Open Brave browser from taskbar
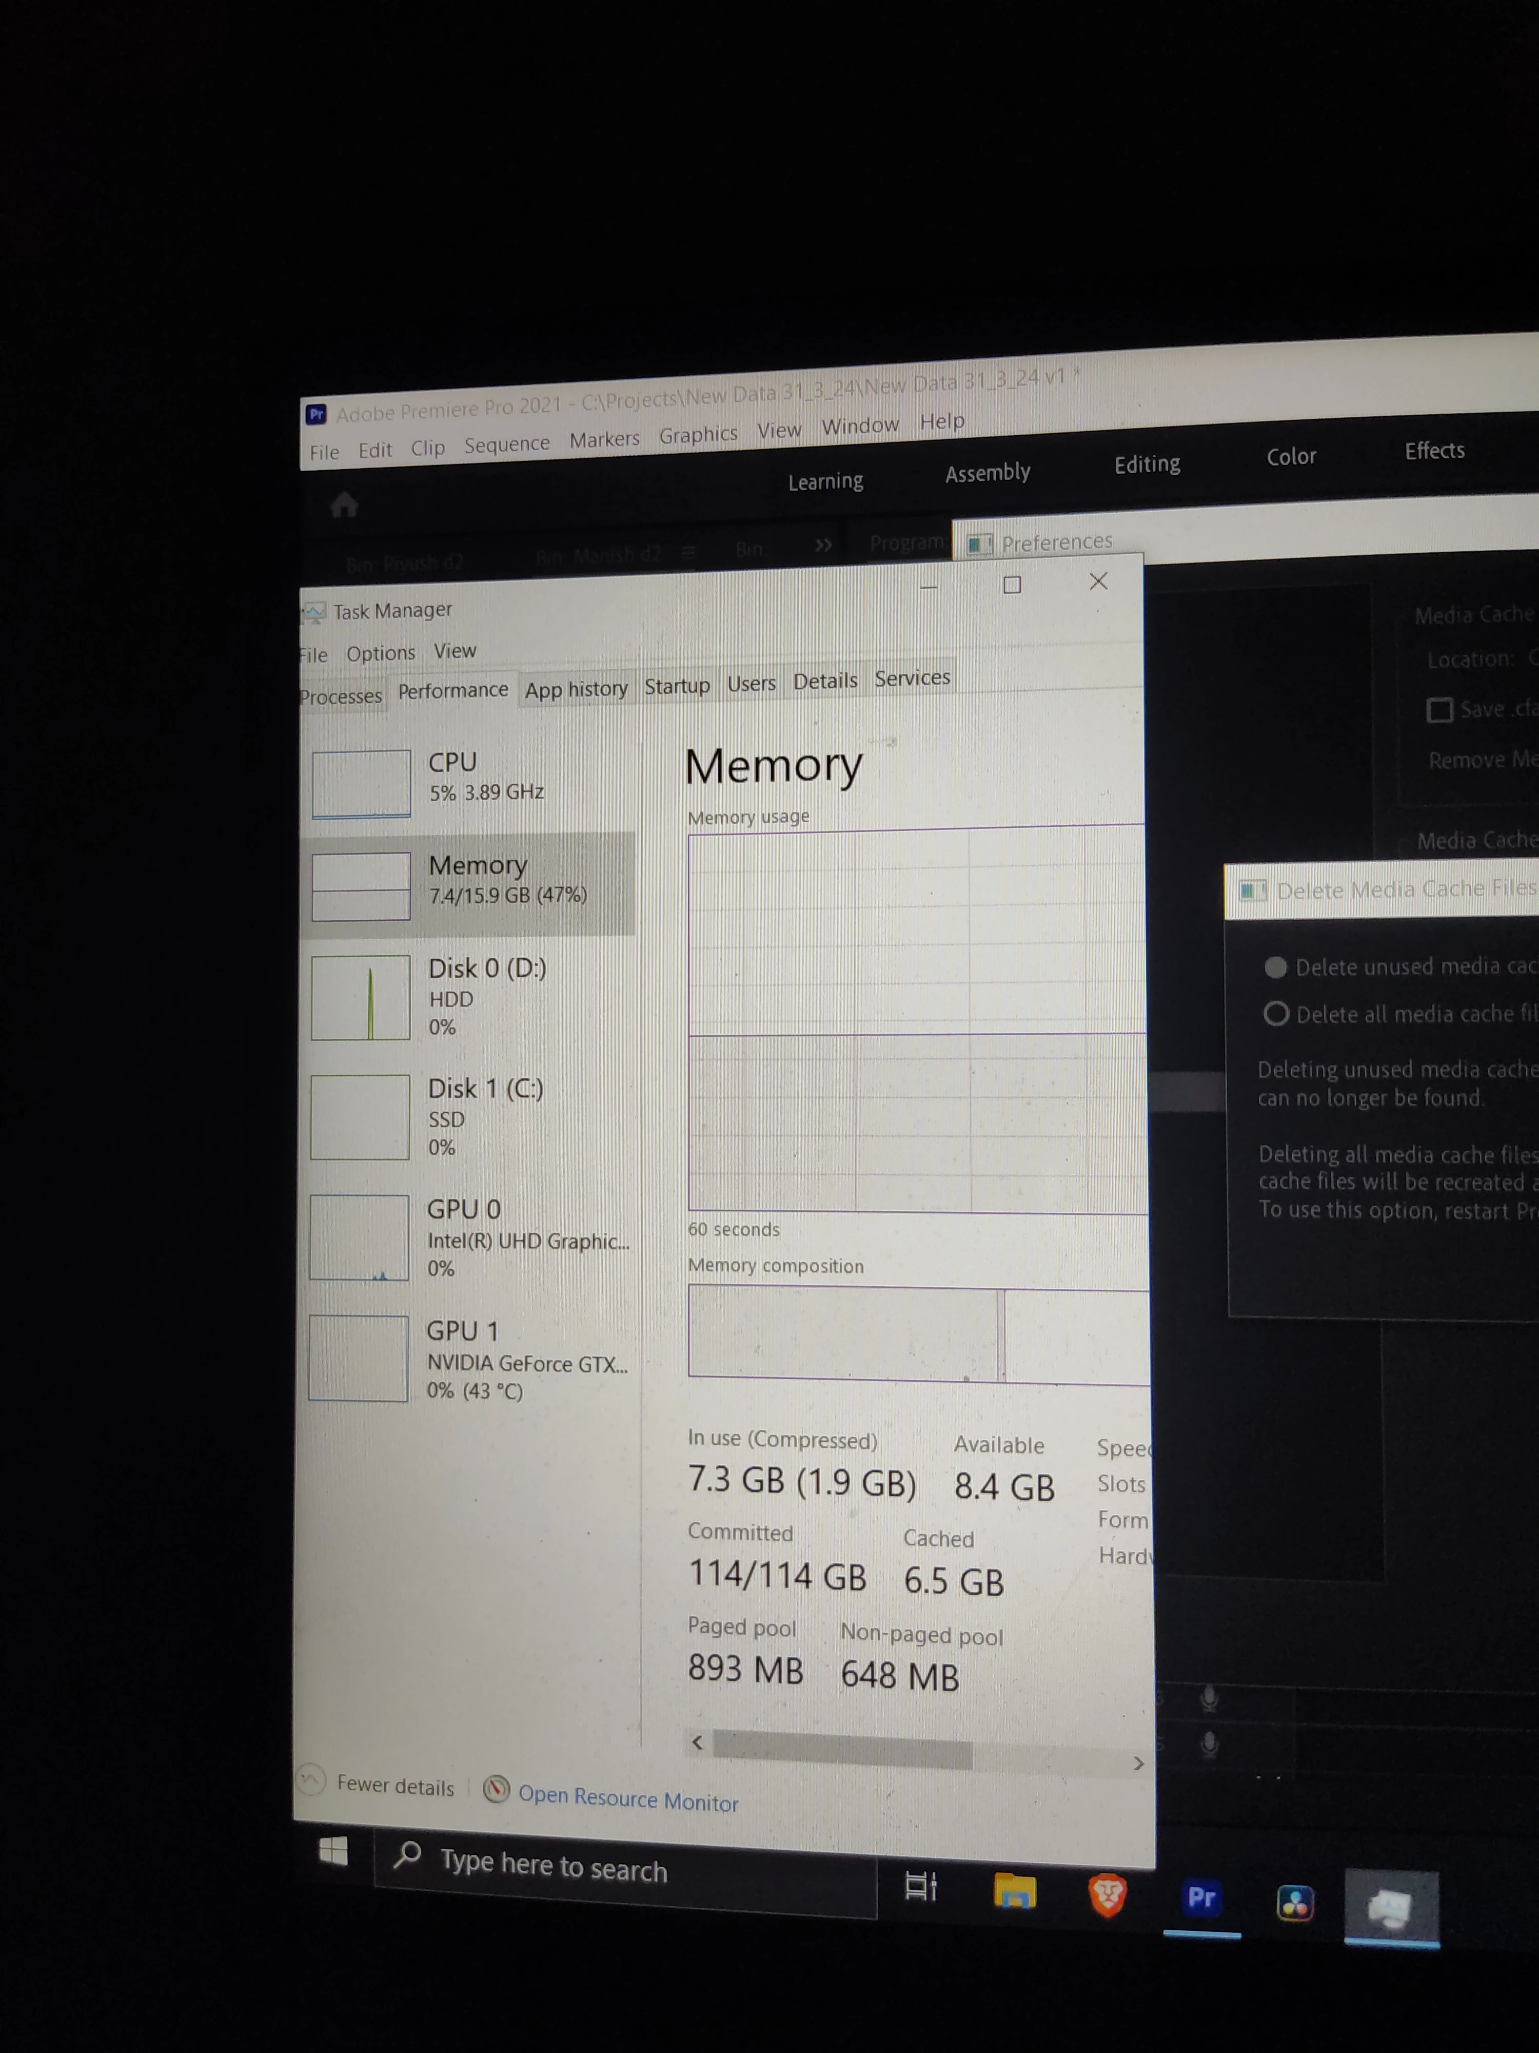Screen dimensions: 1539x2053 tap(1107, 1894)
